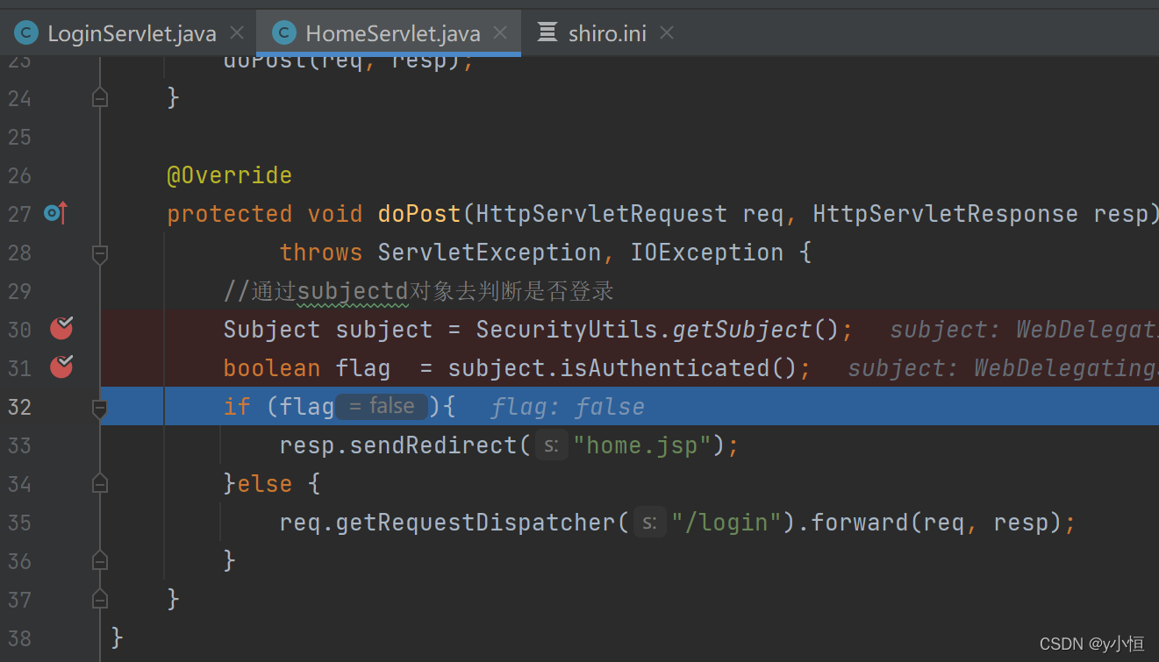Click the shiro.ini file type icon
Viewport: 1159px width, 662px height.
tap(547, 33)
